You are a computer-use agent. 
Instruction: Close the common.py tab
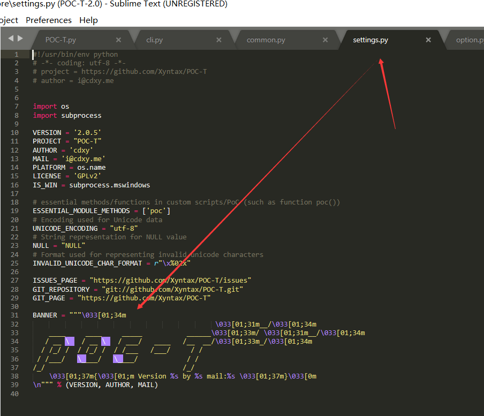(x=325, y=39)
